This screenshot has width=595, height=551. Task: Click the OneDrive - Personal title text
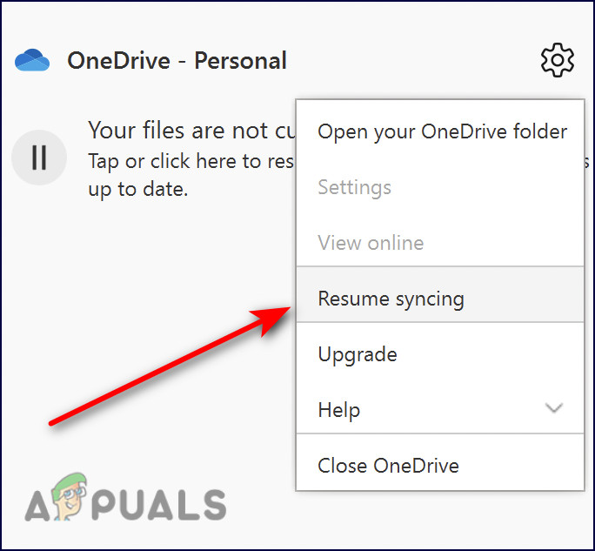click(177, 61)
